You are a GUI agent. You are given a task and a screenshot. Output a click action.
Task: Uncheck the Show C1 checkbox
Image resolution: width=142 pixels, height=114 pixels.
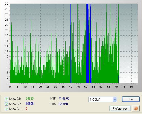6,99
